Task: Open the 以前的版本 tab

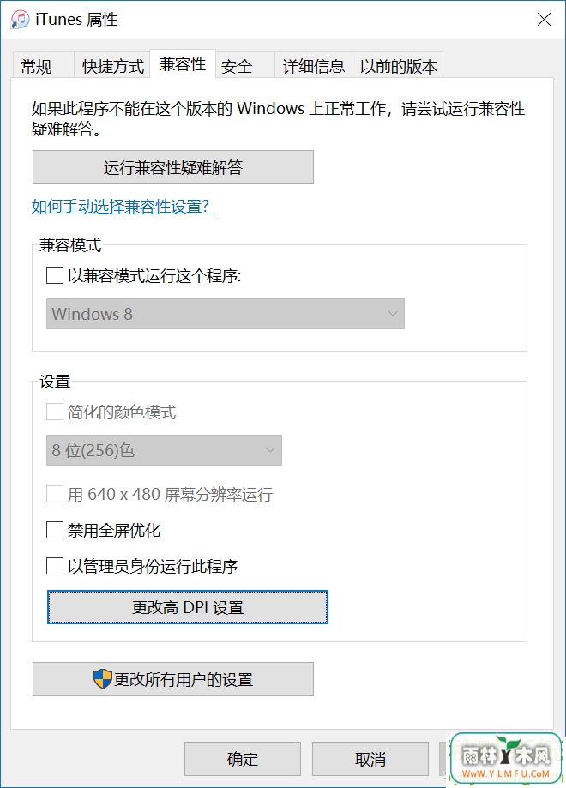Action: click(398, 66)
